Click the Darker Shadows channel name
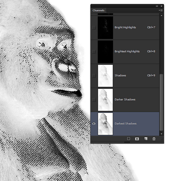 (125, 99)
